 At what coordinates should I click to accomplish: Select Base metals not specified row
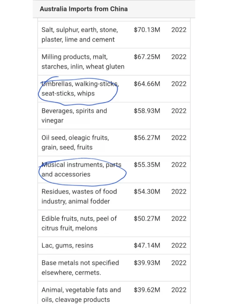(114, 268)
